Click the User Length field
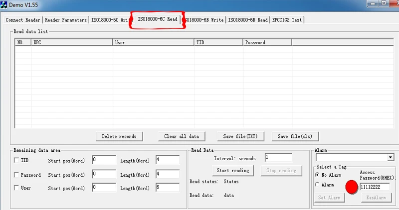The height and width of the screenshot is (210, 399). (x=168, y=188)
